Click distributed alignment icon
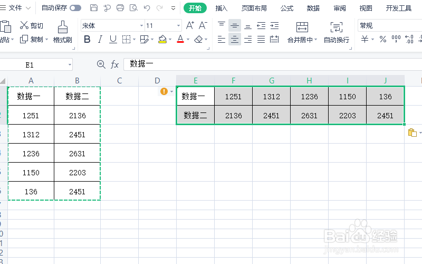422x264 pixels. click(274, 39)
